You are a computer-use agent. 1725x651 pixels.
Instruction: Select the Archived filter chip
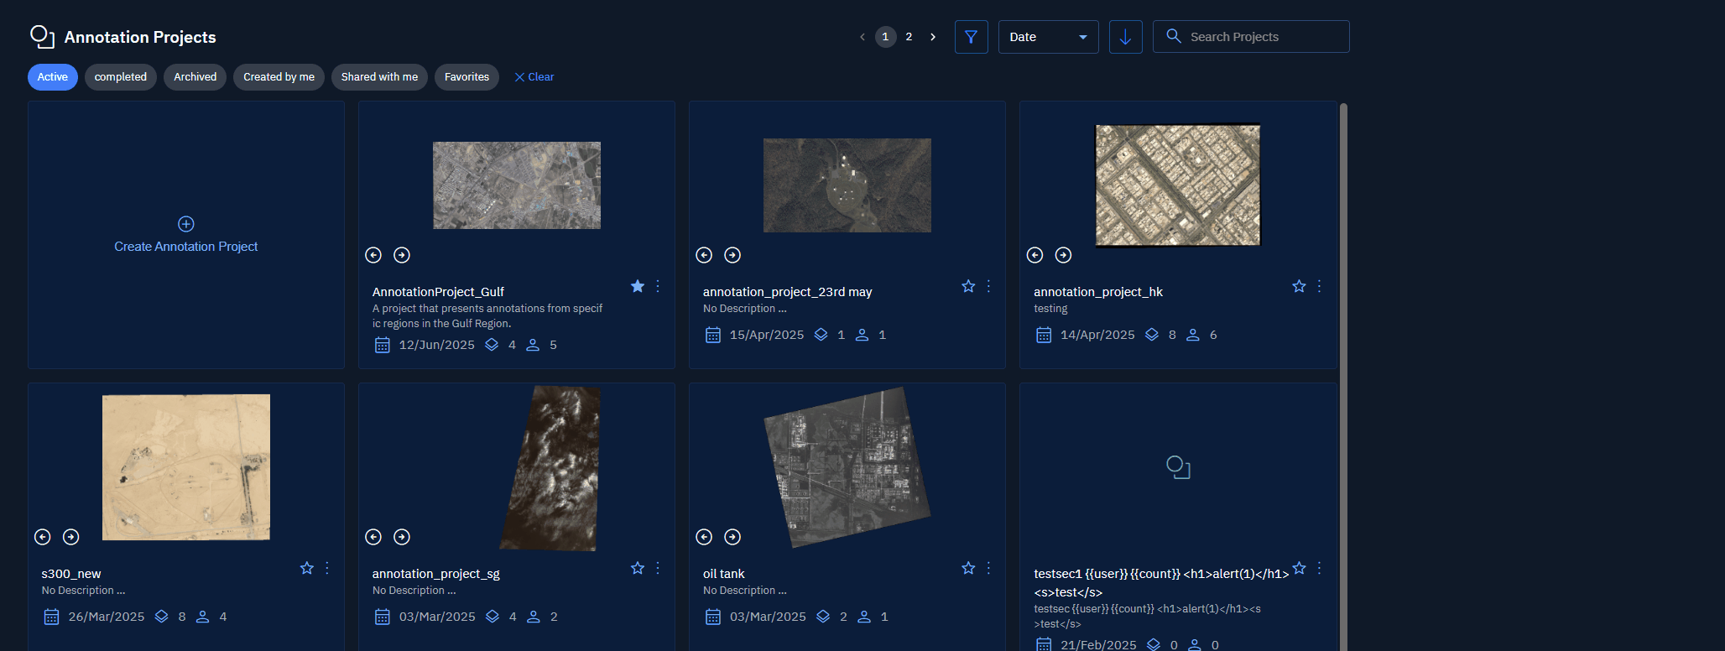[195, 77]
